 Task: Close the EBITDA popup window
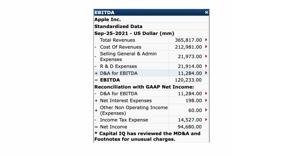click(x=206, y=13)
